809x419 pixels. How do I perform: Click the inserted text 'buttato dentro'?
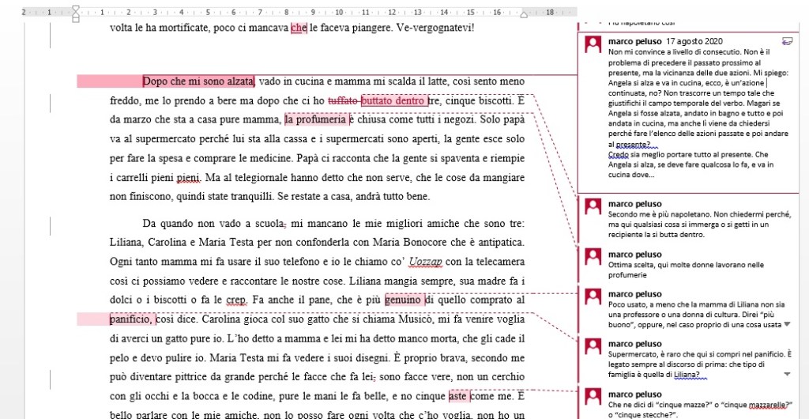(393, 100)
